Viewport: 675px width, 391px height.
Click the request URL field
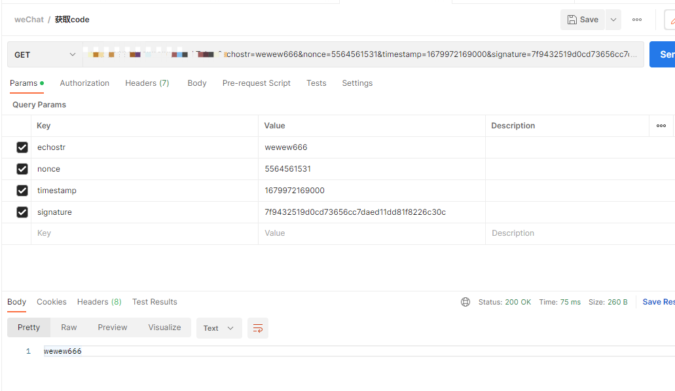363,55
